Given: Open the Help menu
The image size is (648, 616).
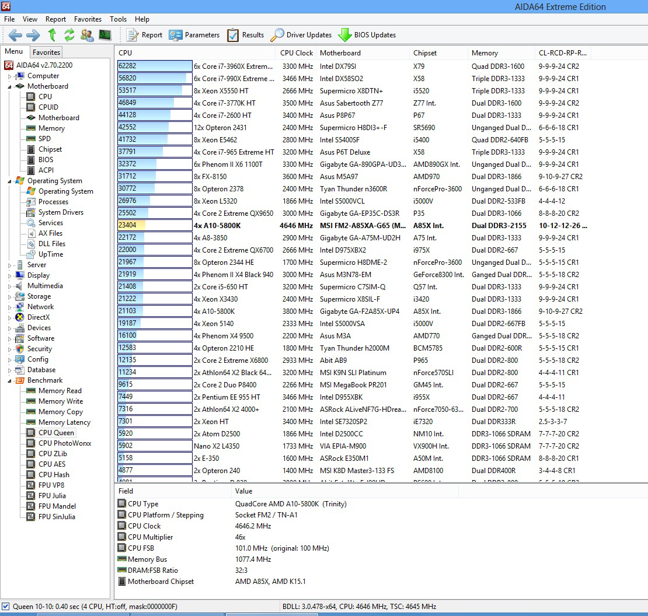Looking at the screenshot, I should (142, 19).
